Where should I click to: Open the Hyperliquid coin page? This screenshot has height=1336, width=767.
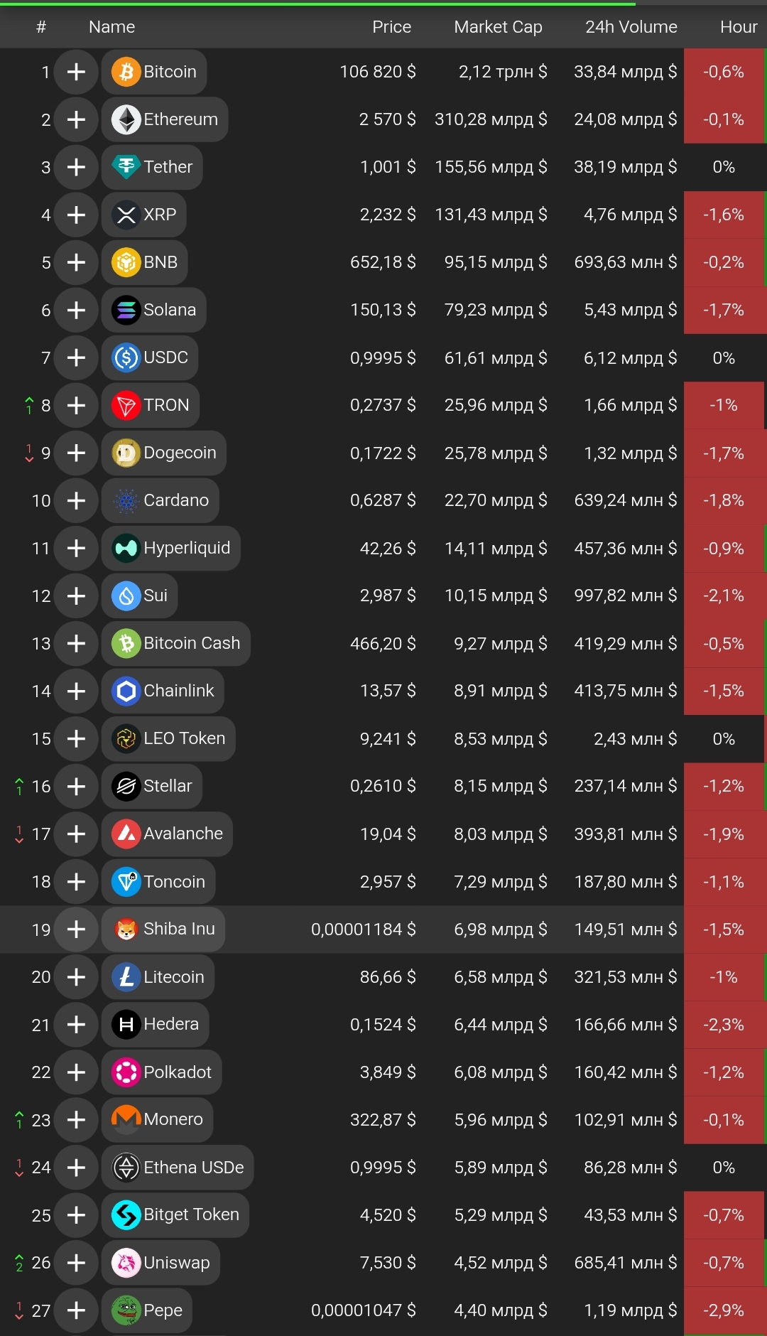[171, 548]
